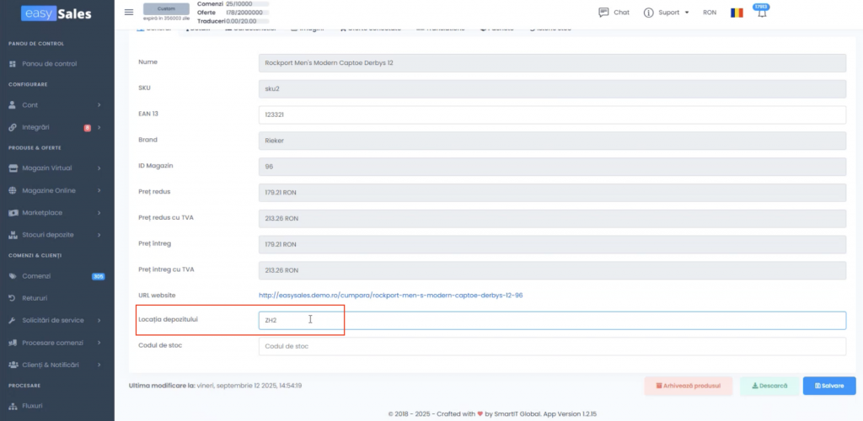Expand the Magazine Online submenu chevron
863x421 pixels.
click(x=99, y=190)
